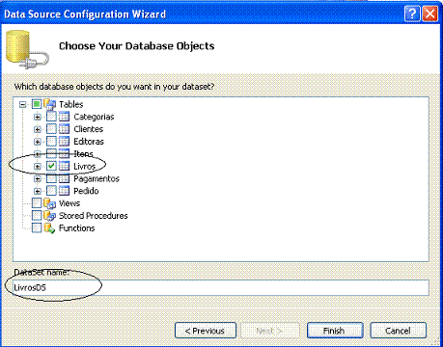This screenshot has width=443, height=347.
Task: Tick the Stored Procedures checkbox
Action: [37, 216]
